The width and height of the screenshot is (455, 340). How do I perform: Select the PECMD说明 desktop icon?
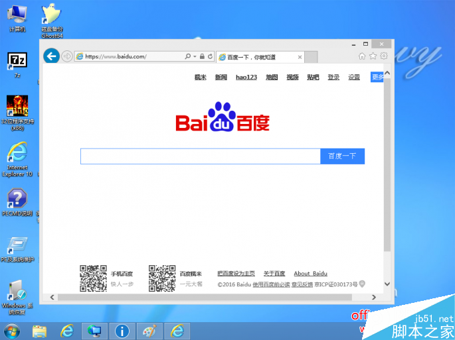click(x=17, y=202)
